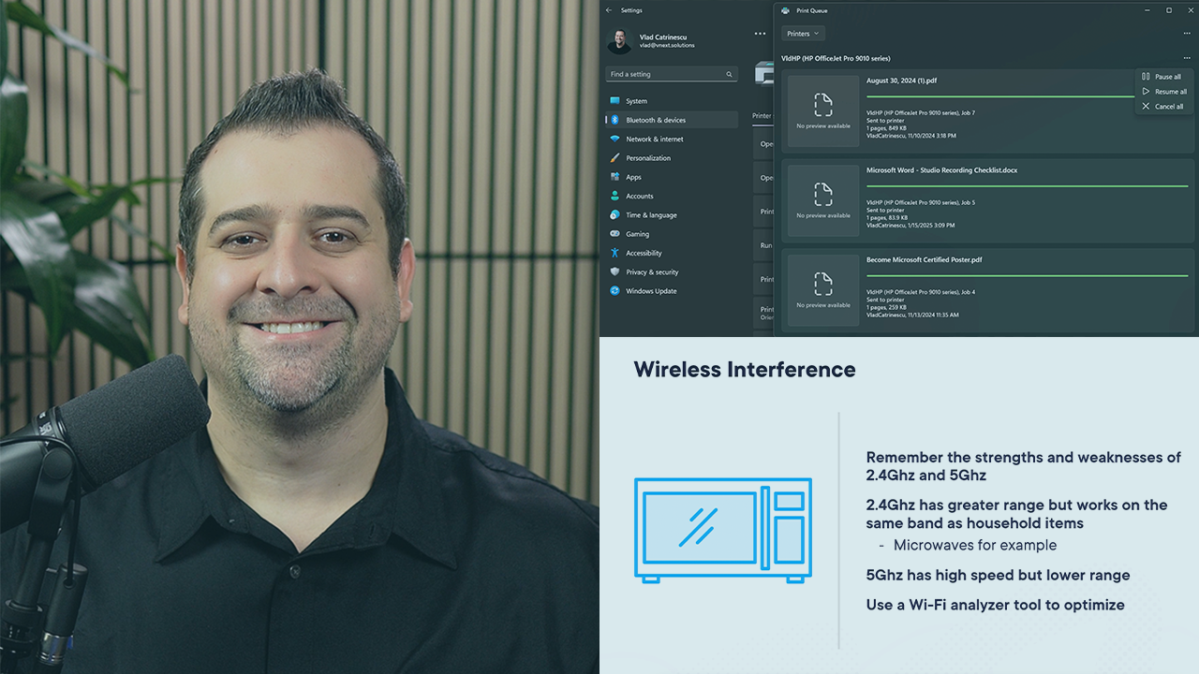Viewport: 1199px width, 674px height.
Task: Open System settings category
Action: click(x=636, y=101)
